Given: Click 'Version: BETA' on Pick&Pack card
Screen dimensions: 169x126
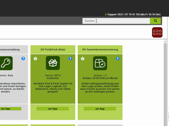Looking at the screenshot, I should pos(53,75).
